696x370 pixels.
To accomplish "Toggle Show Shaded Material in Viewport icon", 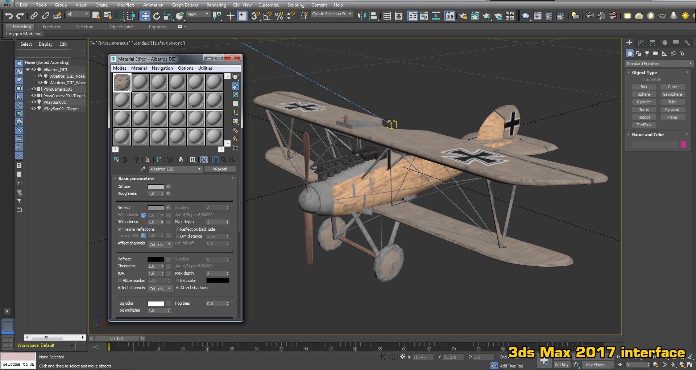I will coord(204,160).
